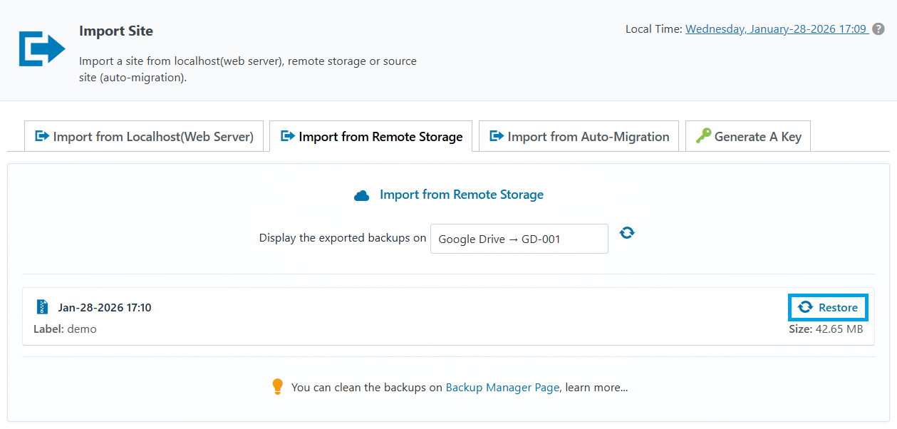Click the green key icon
This screenshot has height=429, width=897.
(703, 136)
